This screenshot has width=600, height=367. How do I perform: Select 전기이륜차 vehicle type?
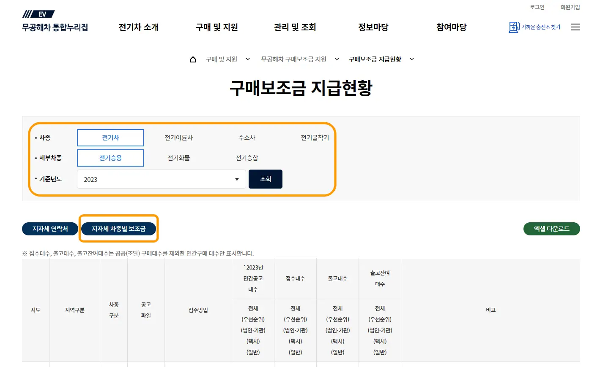click(x=178, y=137)
